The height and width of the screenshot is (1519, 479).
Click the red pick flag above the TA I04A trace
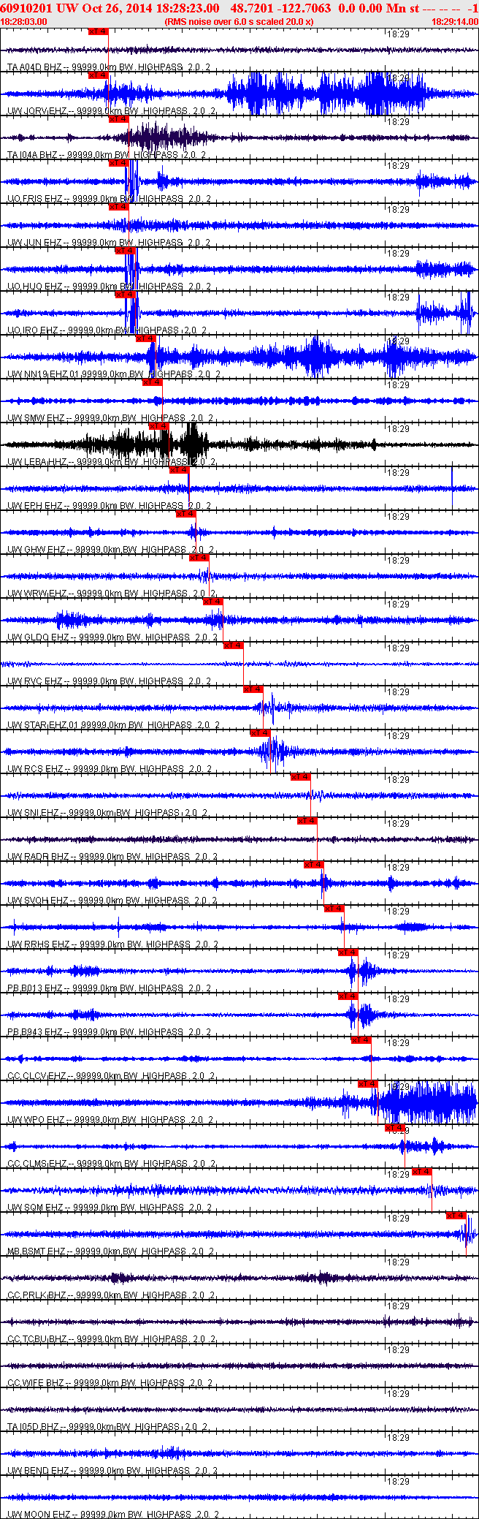118,119
